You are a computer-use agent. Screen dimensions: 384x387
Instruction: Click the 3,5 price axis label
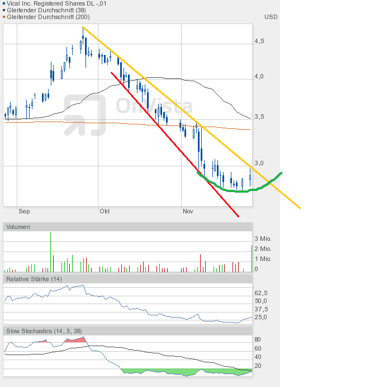tap(259, 116)
